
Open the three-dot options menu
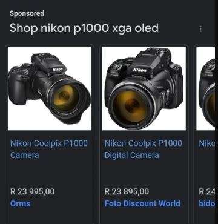point(200,29)
